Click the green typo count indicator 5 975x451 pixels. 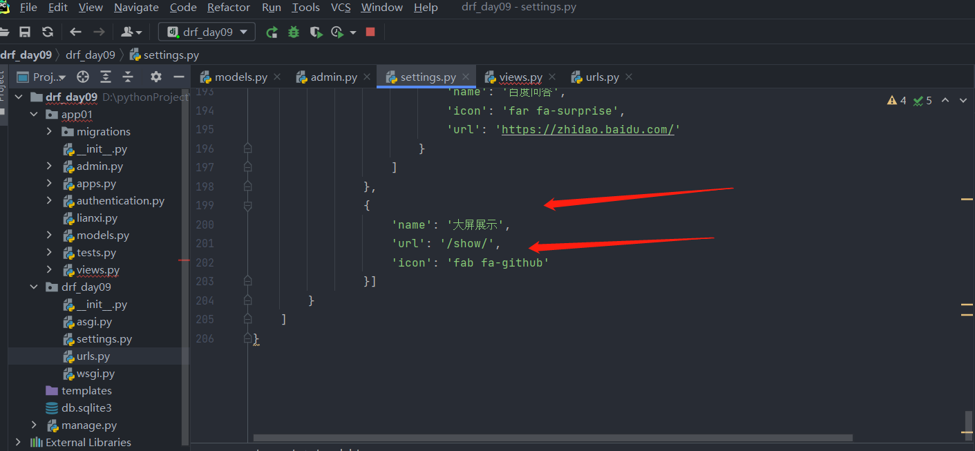[x=922, y=101]
